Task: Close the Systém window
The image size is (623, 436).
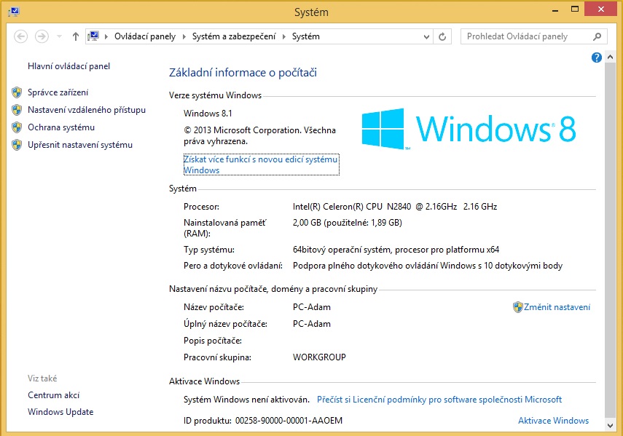Action: click(x=600, y=9)
